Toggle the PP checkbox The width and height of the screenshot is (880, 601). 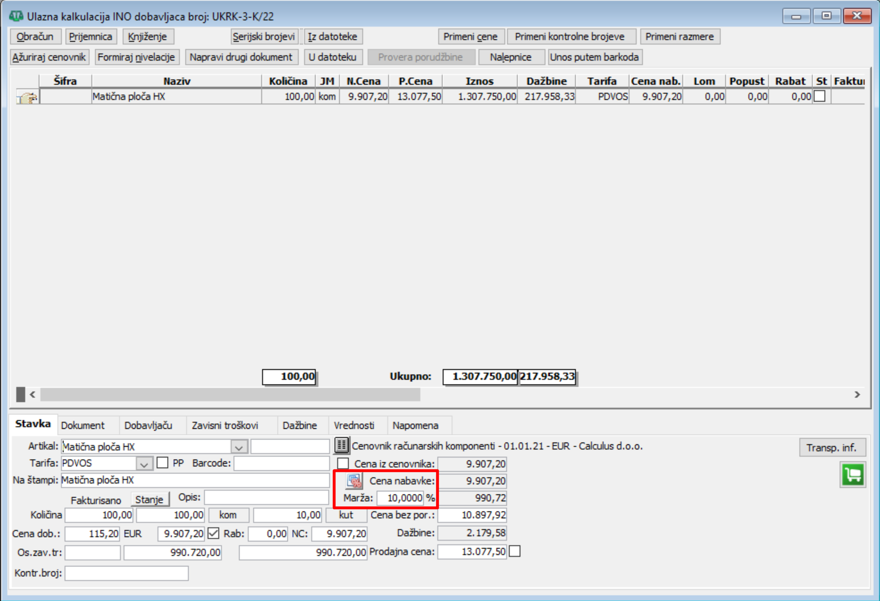point(162,463)
